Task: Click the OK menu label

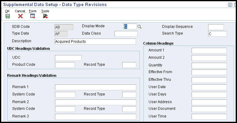Action: point(7,11)
